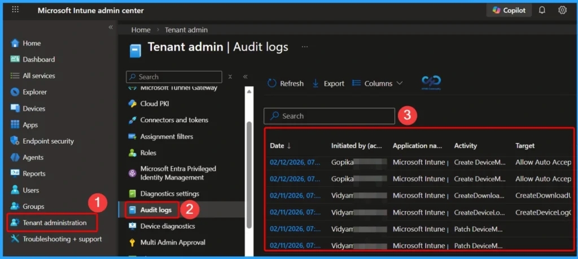578x259 pixels.
Task: Open first 02/12/2026 log entry by Gopika
Action: (x=295, y=162)
